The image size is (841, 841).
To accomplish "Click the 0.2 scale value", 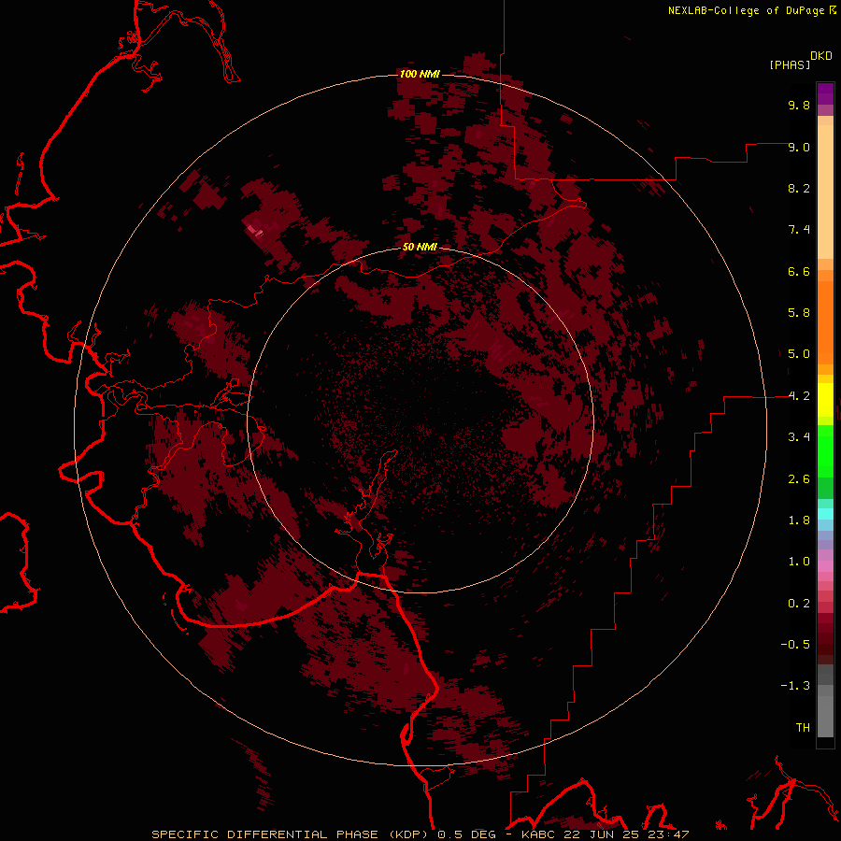I will [x=799, y=604].
